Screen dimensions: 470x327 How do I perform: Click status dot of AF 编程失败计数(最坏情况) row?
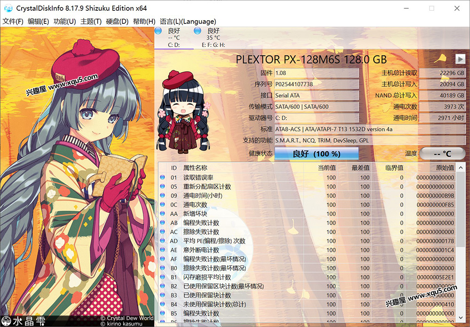pos(163,259)
